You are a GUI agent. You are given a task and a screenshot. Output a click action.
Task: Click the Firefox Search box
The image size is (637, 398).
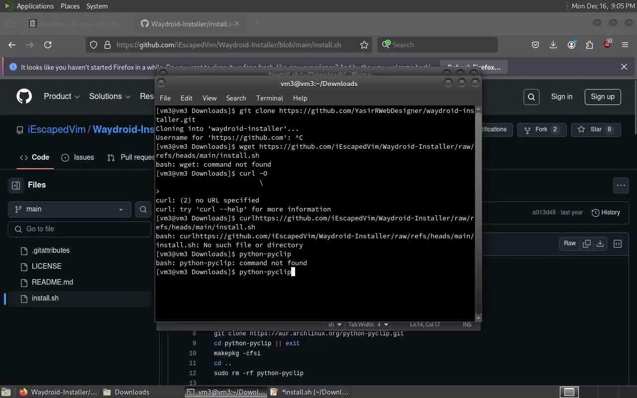(437, 45)
